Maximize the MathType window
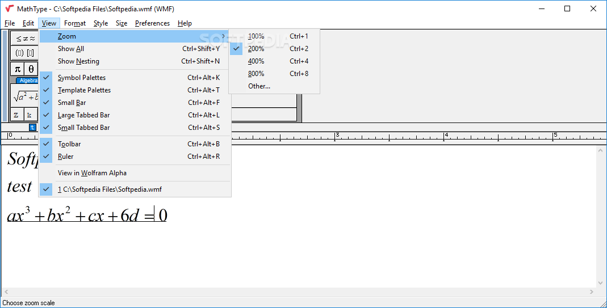 [x=567, y=9]
